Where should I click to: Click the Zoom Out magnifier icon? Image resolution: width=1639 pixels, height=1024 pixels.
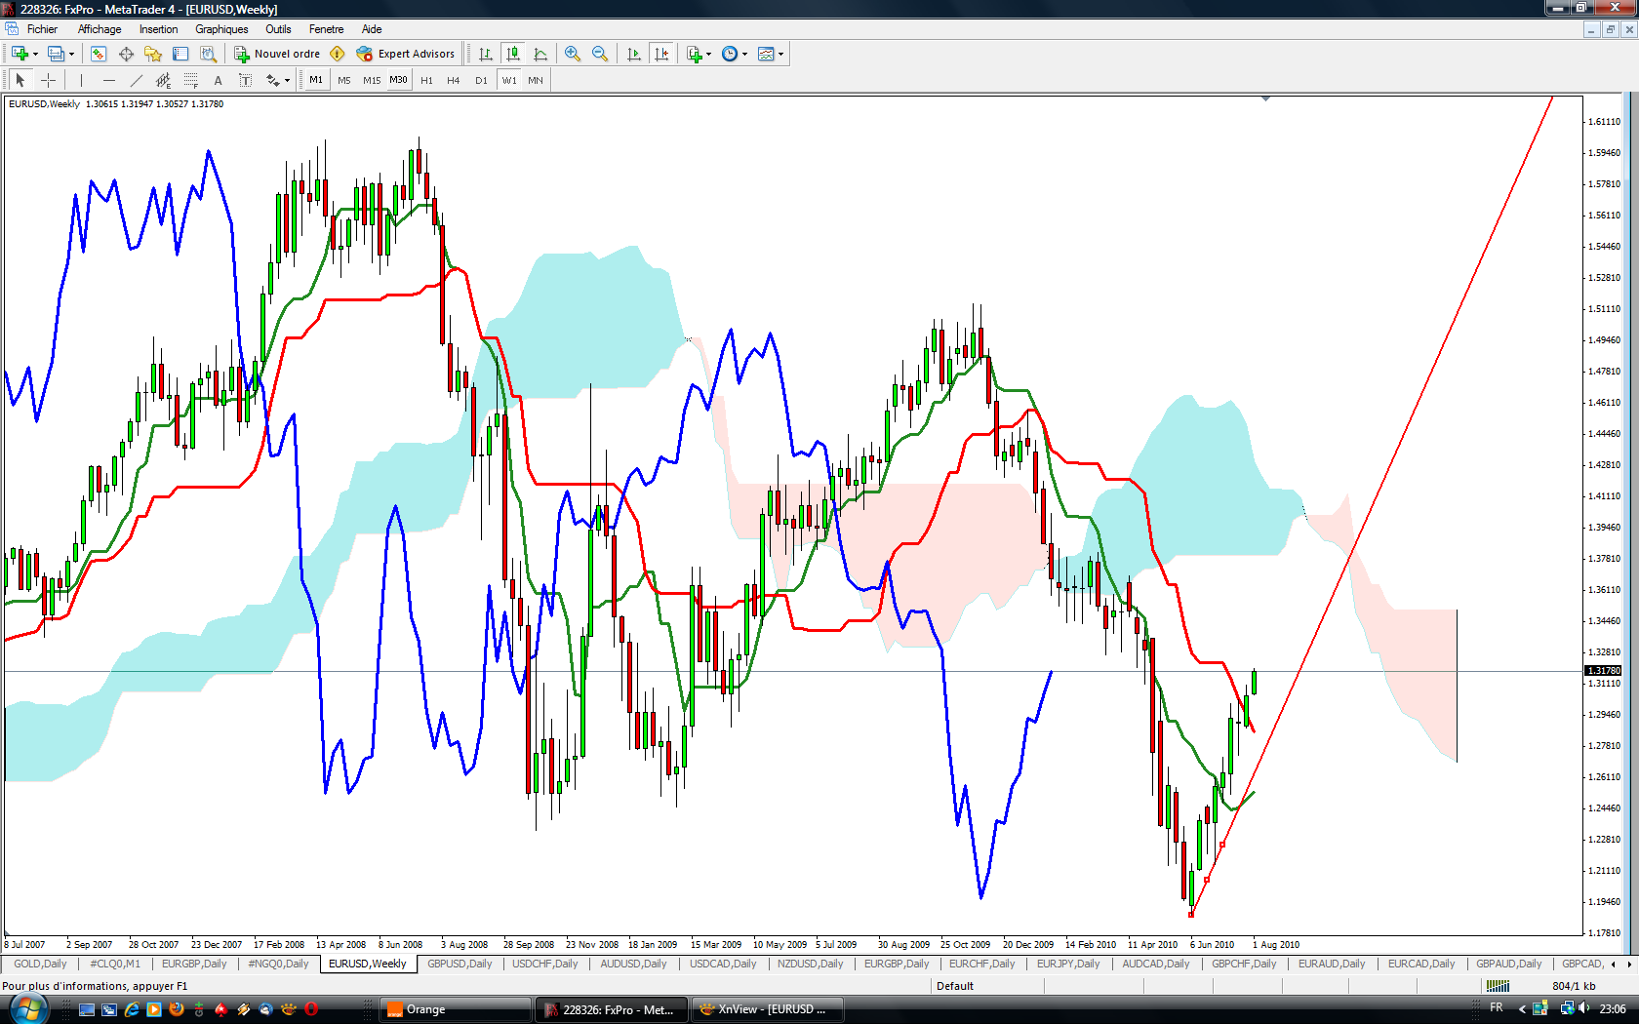(600, 54)
